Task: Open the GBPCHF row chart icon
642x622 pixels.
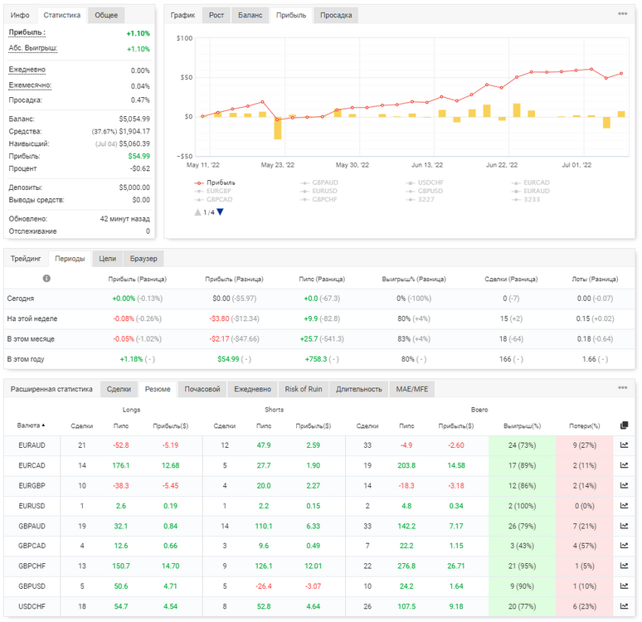Action: click(624, 566)
